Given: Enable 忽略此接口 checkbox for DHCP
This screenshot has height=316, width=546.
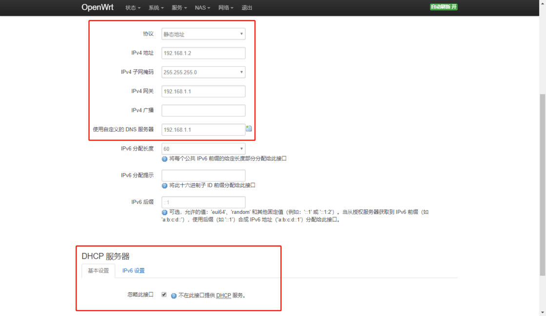Looking at the screenshot, I should point(164,294).
